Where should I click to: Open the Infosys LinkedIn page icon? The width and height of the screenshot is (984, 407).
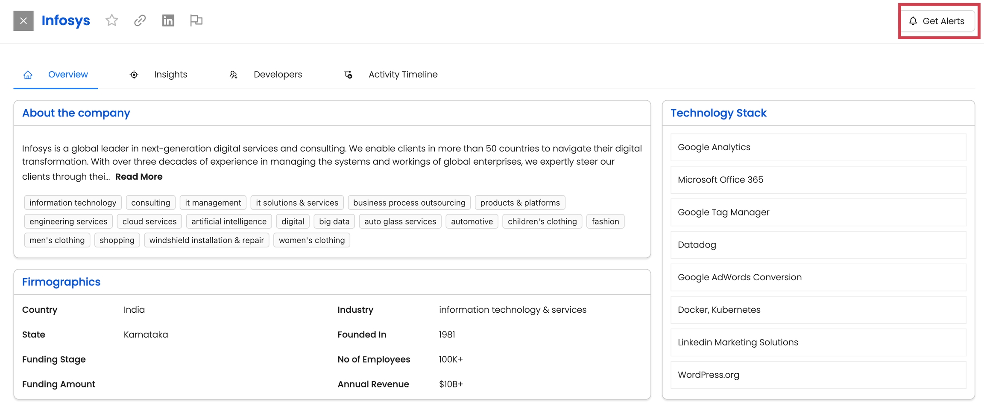coord(168,20)
